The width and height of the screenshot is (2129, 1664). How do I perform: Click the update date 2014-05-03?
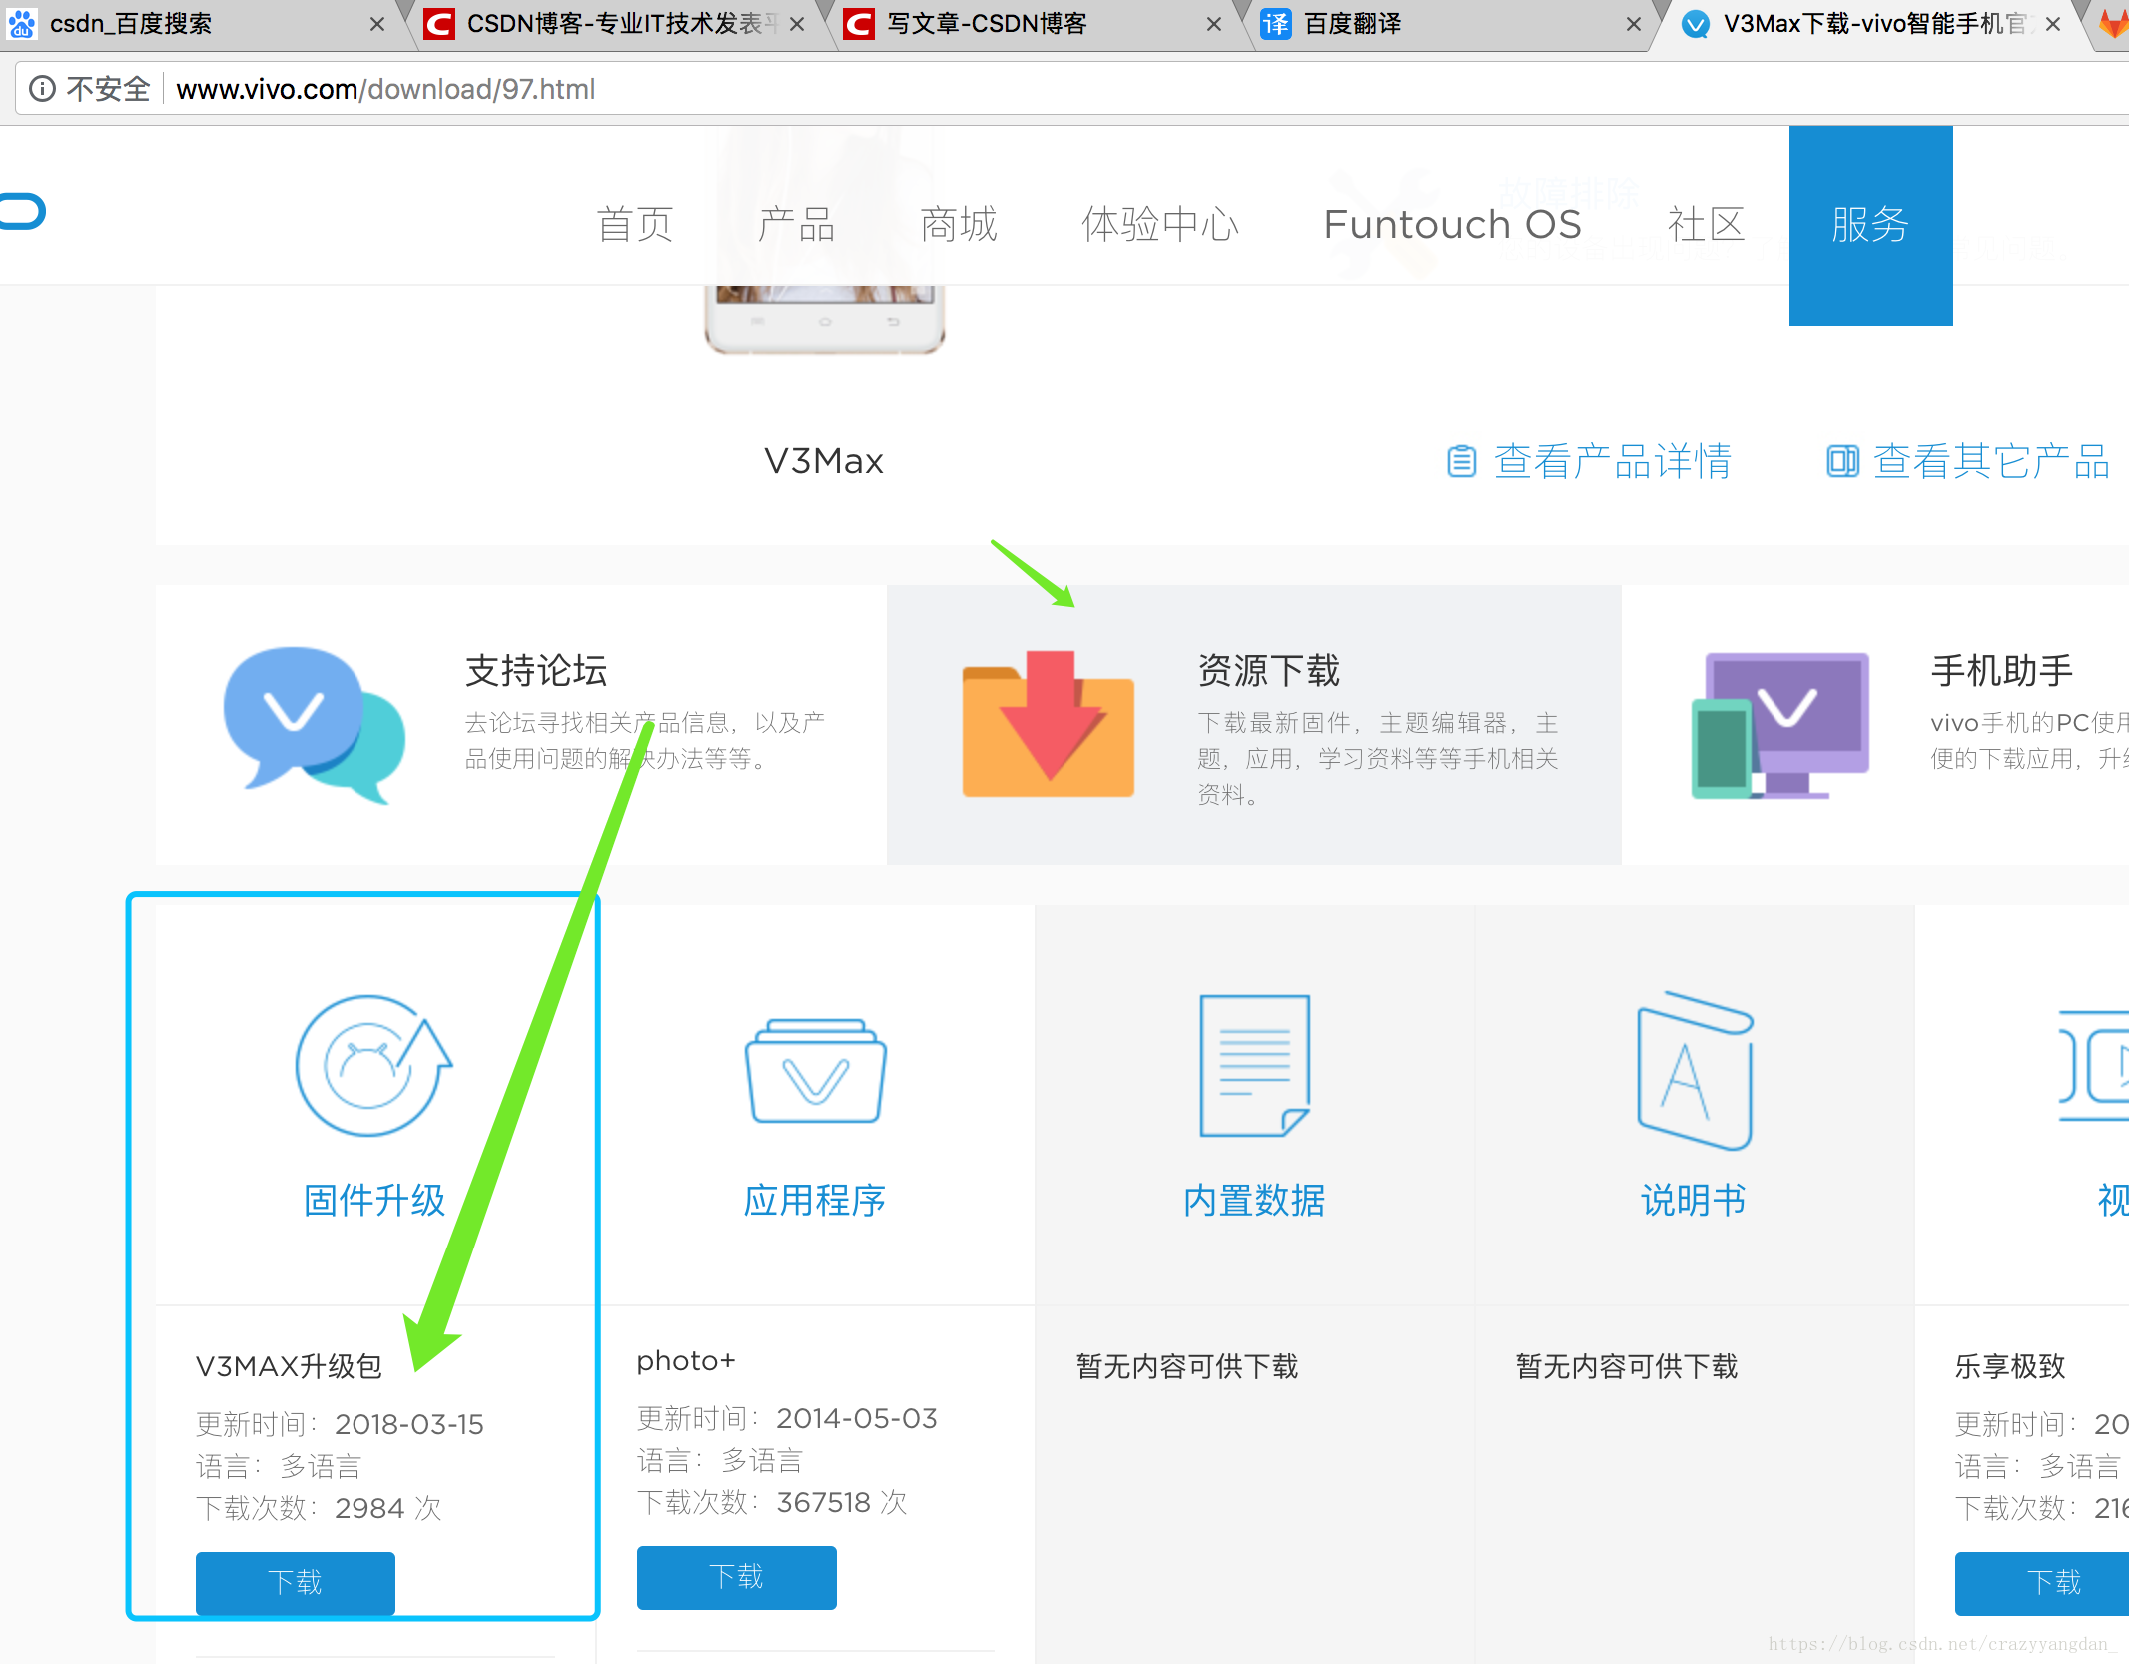(857, 1418)
